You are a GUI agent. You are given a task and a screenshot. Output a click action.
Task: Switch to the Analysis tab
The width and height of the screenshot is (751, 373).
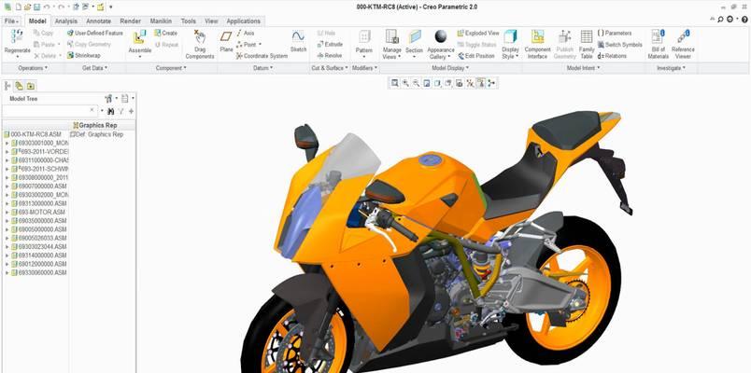tap(66, 21)
